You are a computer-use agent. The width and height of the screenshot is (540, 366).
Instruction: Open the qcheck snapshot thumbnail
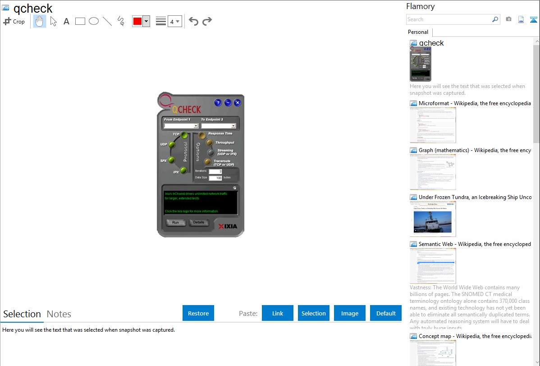[x=421, y=64]
